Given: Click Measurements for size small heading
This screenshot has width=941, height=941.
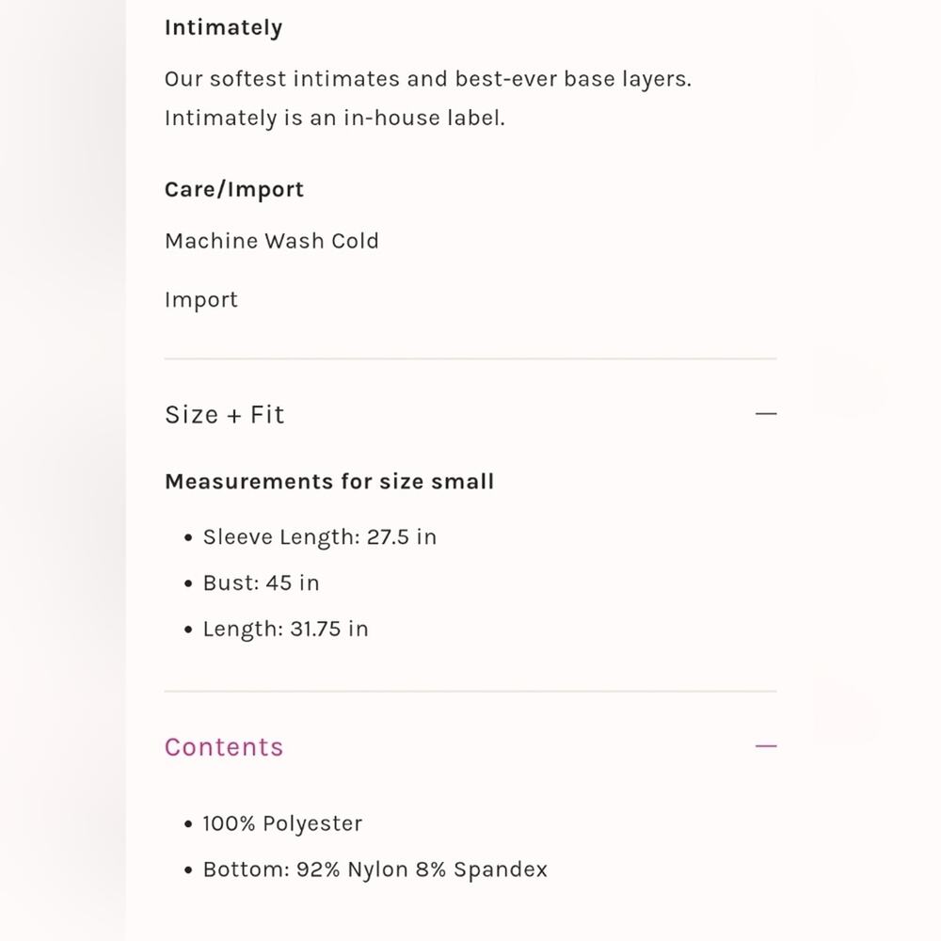Looking at the screenshot, I should pos(329,481).
